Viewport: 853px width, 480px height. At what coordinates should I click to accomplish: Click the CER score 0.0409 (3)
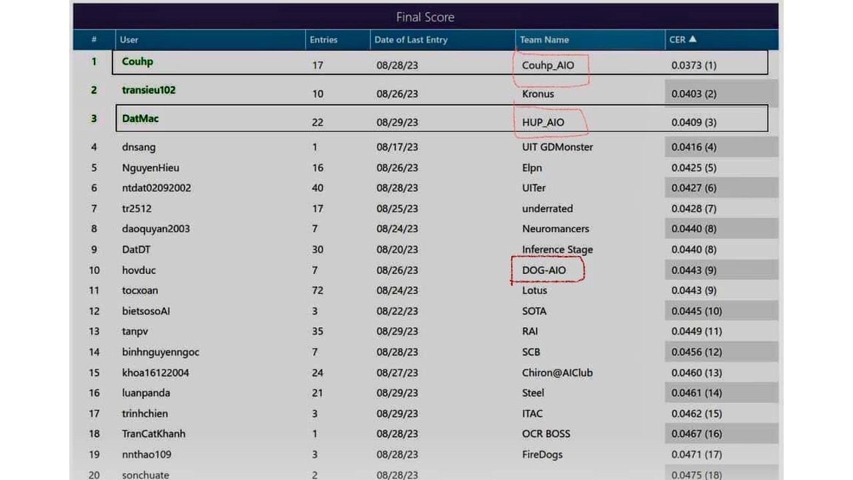694,123
